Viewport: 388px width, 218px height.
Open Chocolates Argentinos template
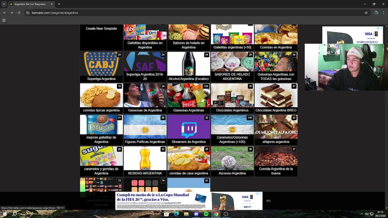pos(232,98)
